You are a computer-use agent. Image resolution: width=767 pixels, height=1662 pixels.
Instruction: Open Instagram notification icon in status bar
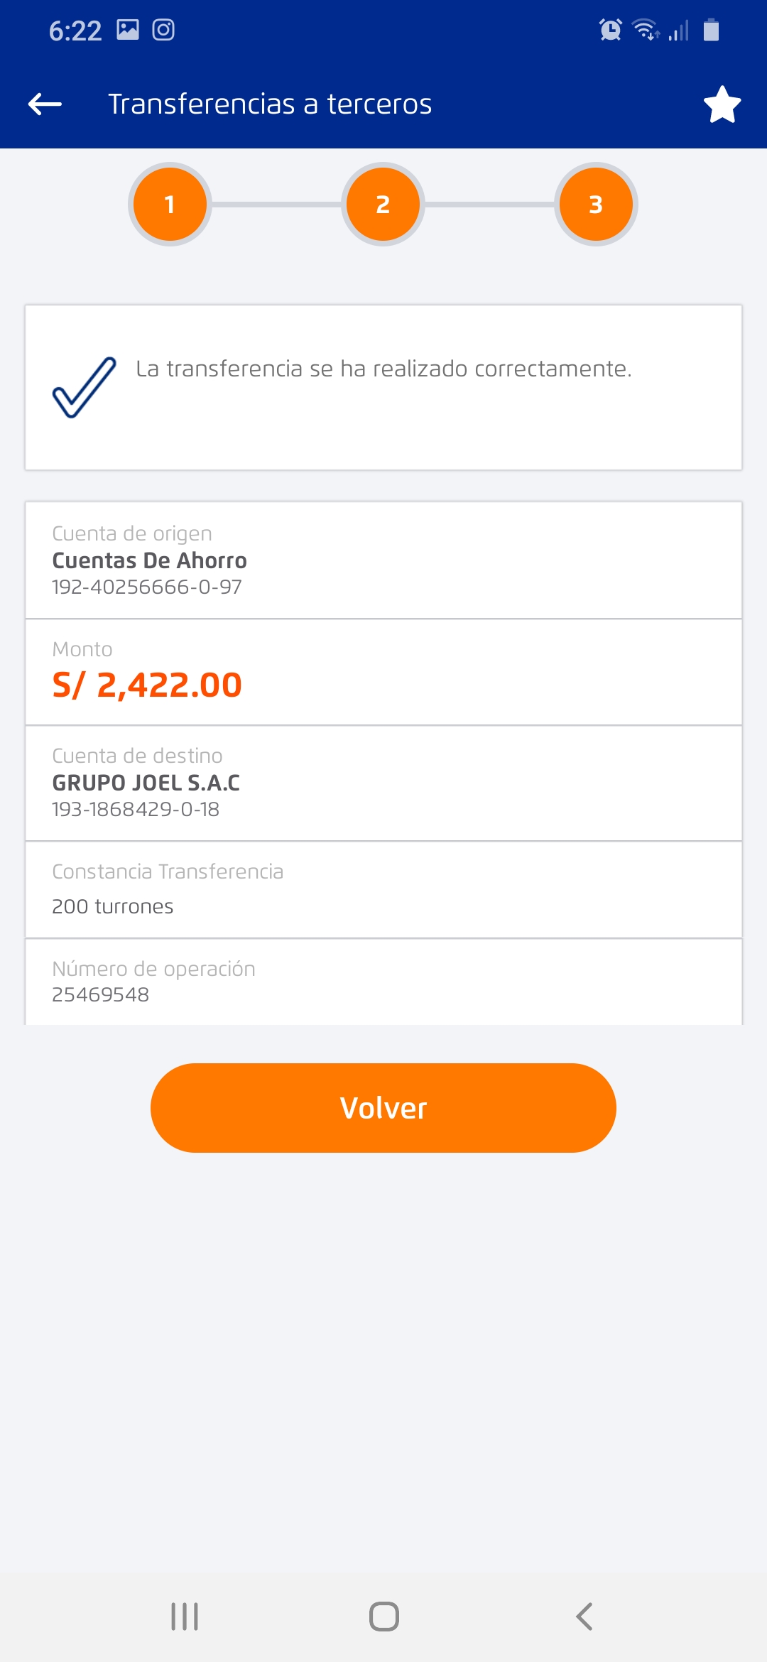(163, 30)
